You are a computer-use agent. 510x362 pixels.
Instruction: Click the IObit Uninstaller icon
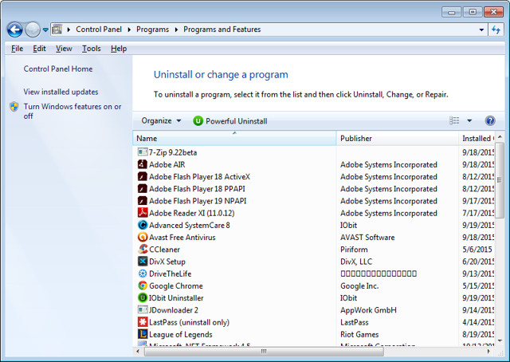[x=143, y=297]
